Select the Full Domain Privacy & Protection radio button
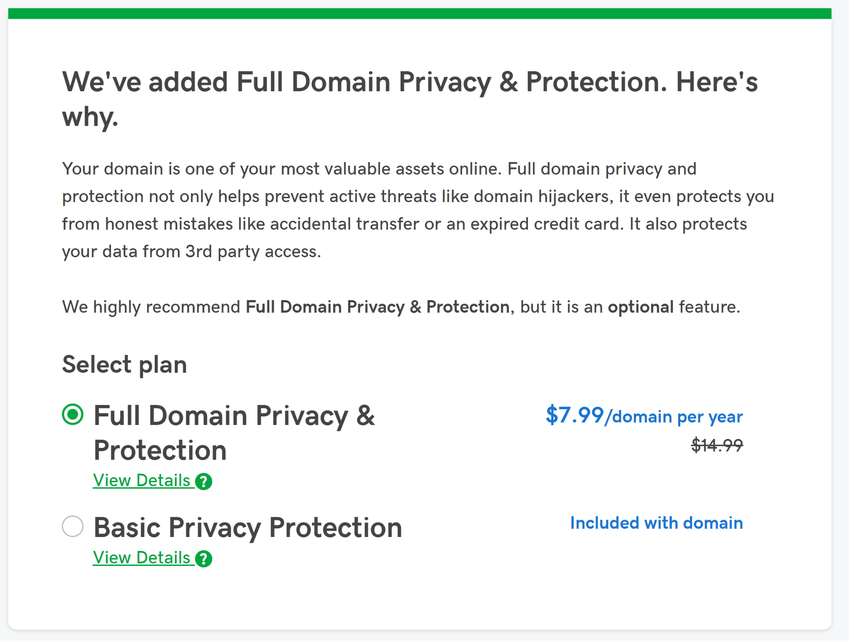 click(x=73, y=414)
